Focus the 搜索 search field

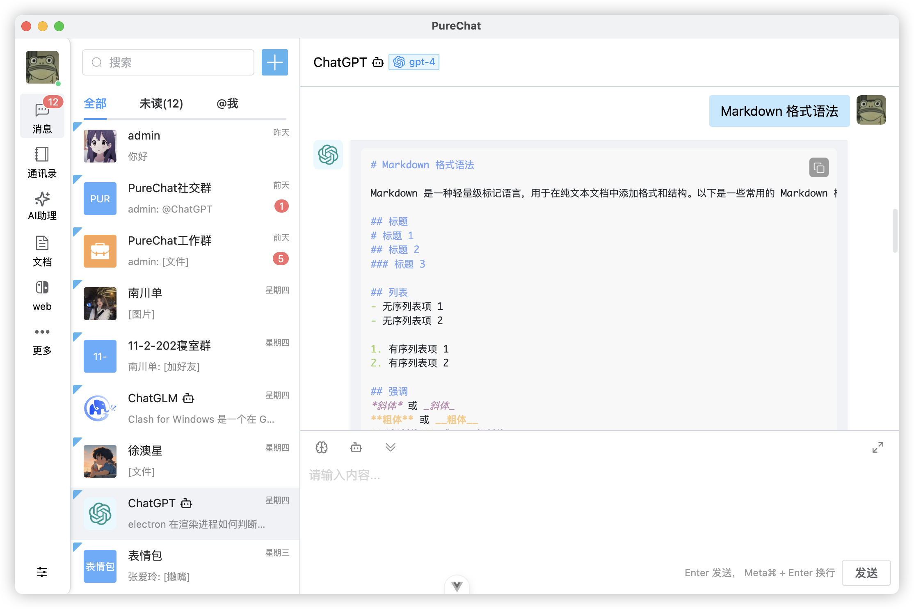[168, 62]
